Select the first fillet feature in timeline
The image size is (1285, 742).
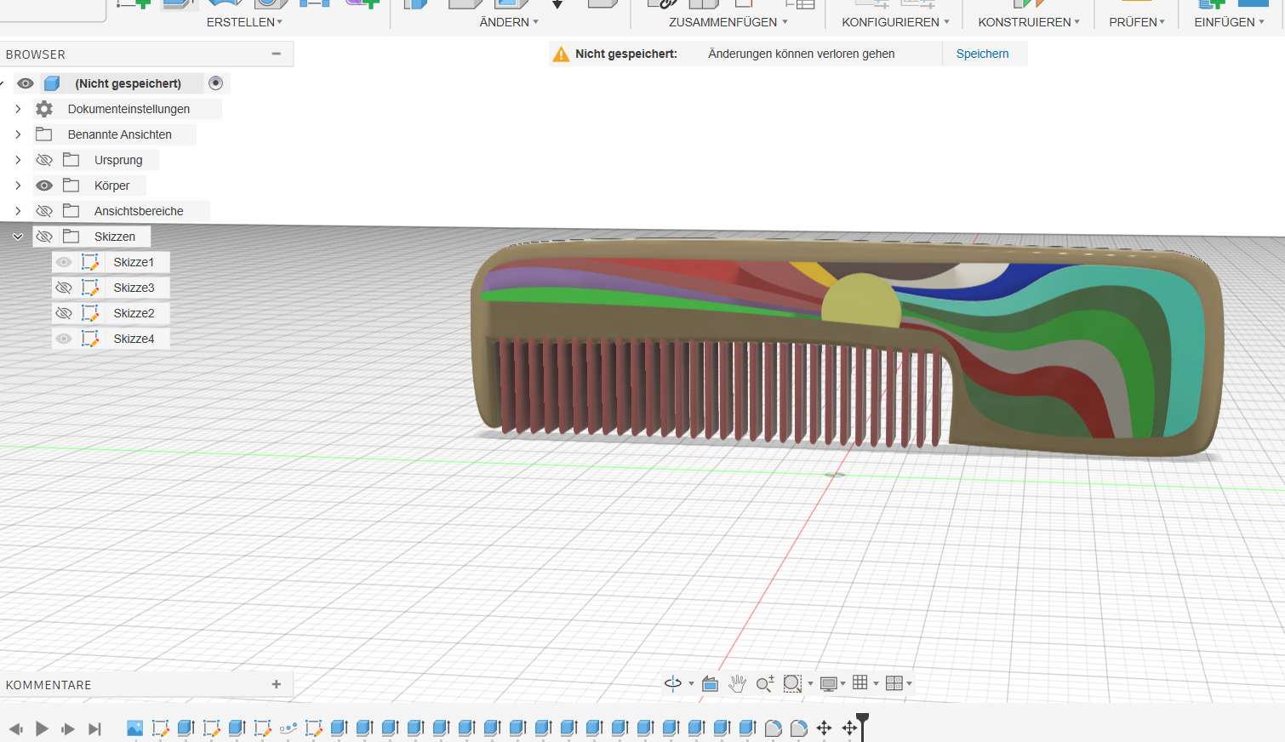(773, 728)
